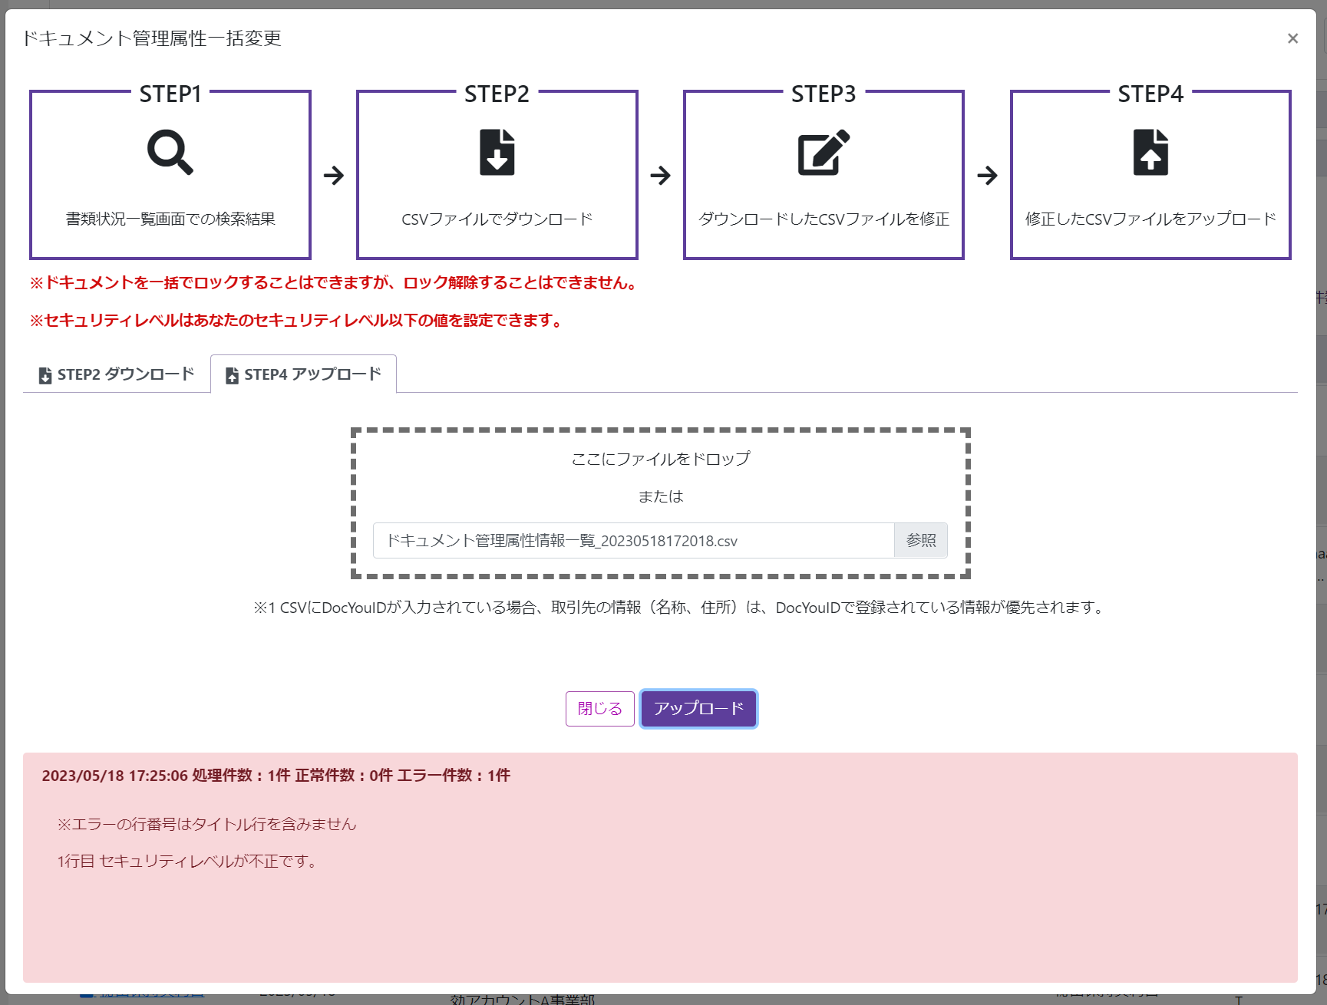Image resolution: width=1327 pixels, height=1005 pixels.
Task: Switch to the STEP2 ダウンロード tab
Action: point(117,374)
